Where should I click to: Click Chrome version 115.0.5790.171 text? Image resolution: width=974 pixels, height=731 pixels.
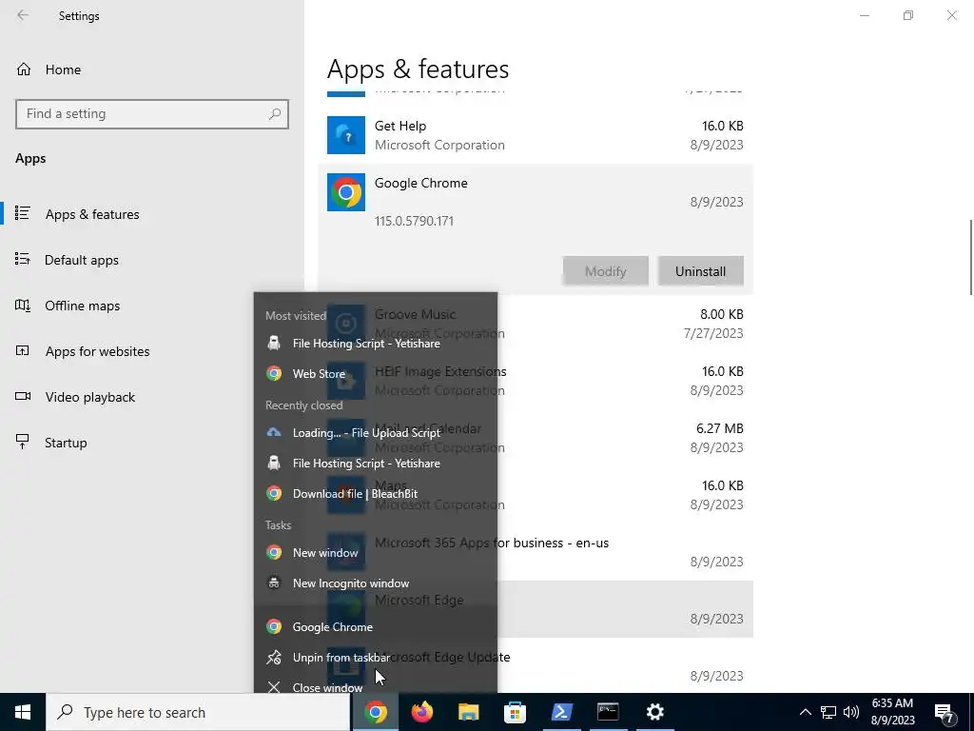414,221
